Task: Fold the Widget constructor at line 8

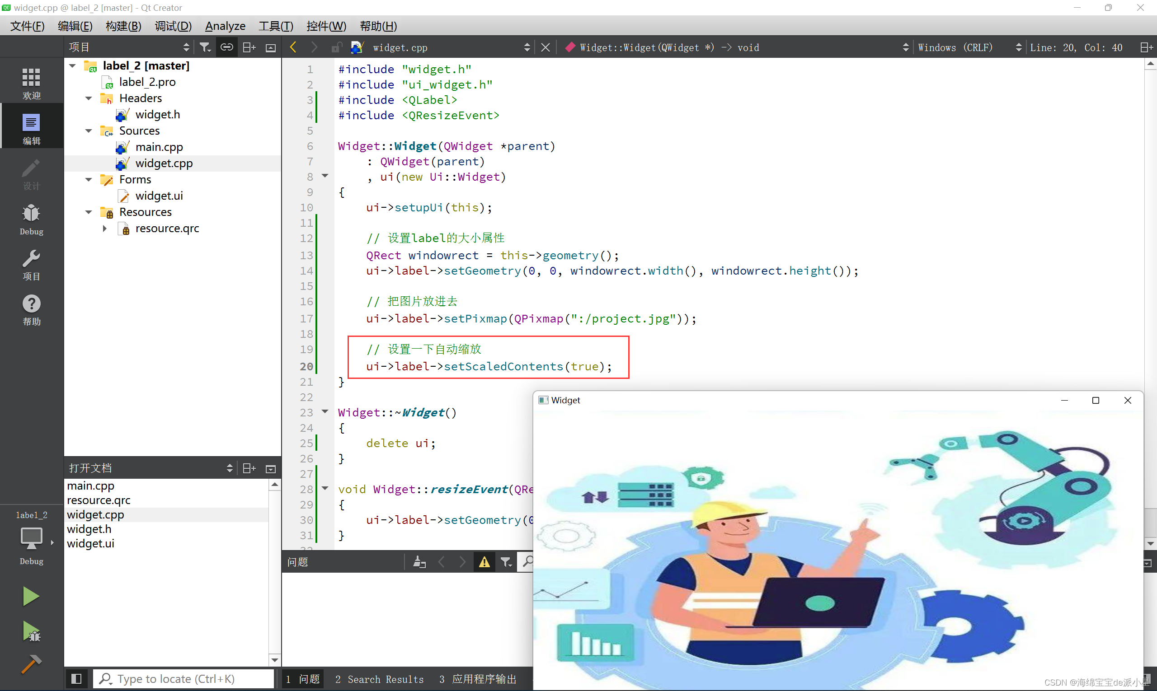Action: [x=325, y=176]
